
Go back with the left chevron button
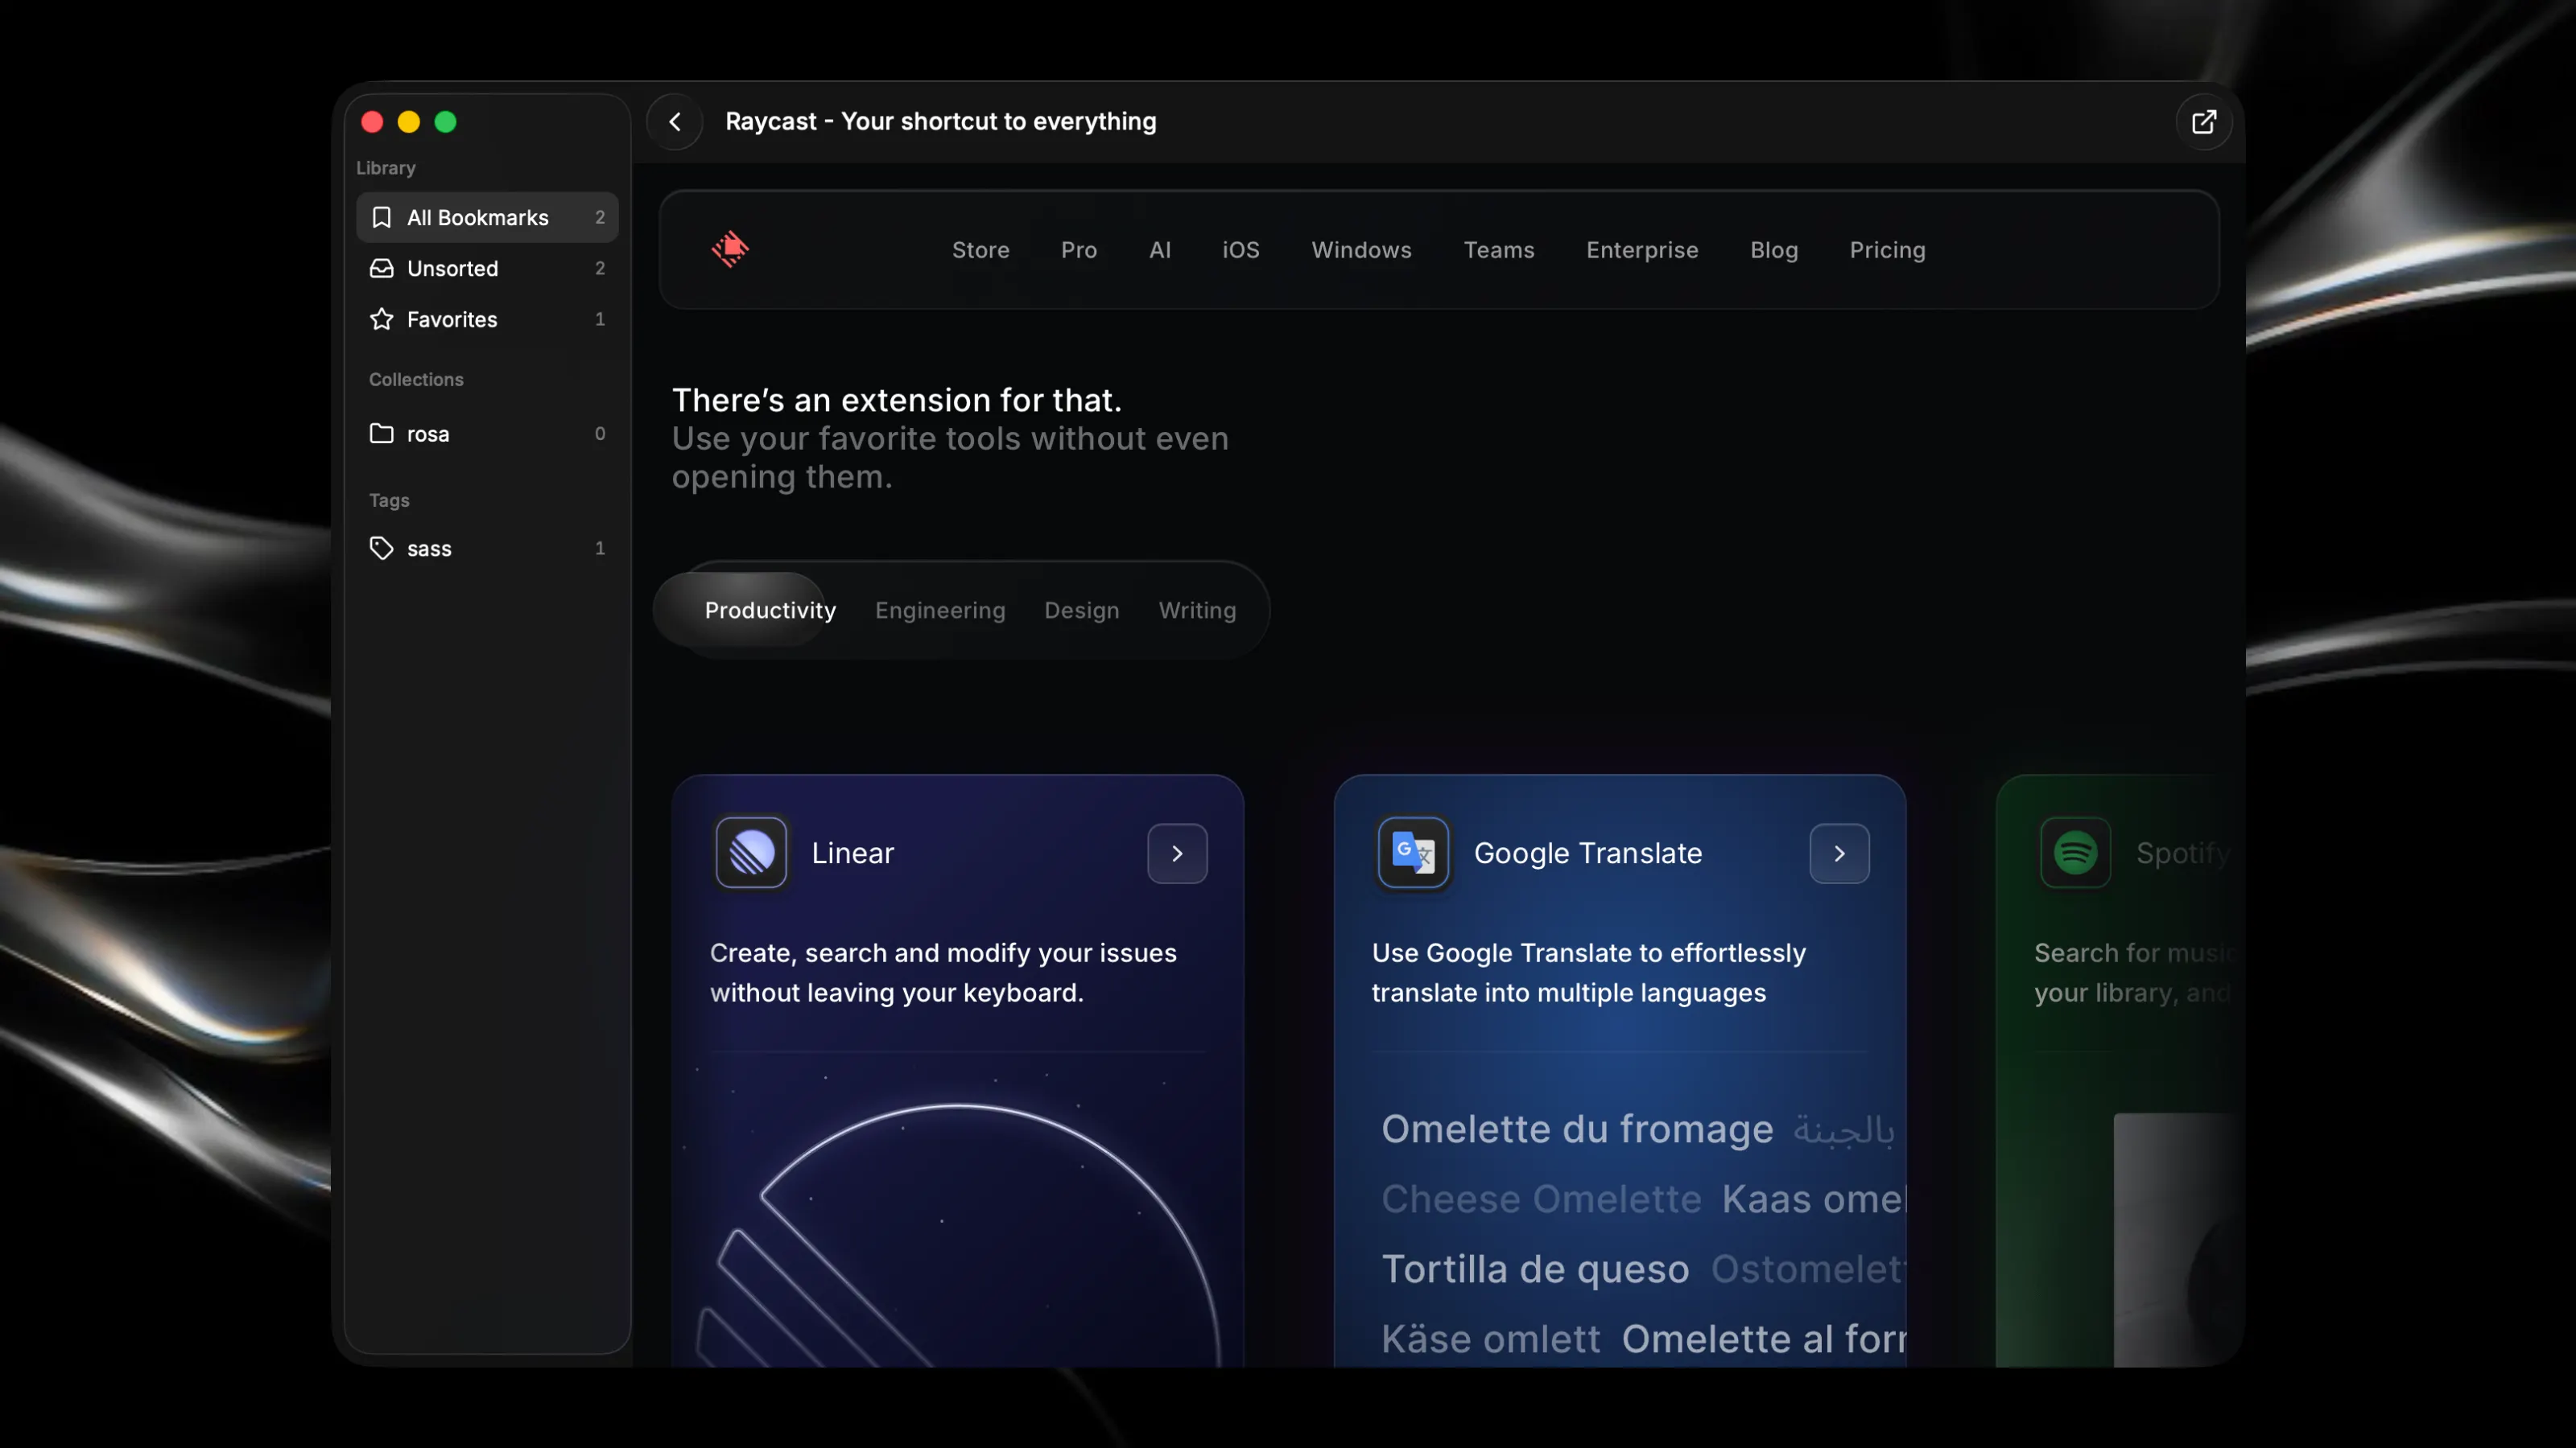(675, 121)
